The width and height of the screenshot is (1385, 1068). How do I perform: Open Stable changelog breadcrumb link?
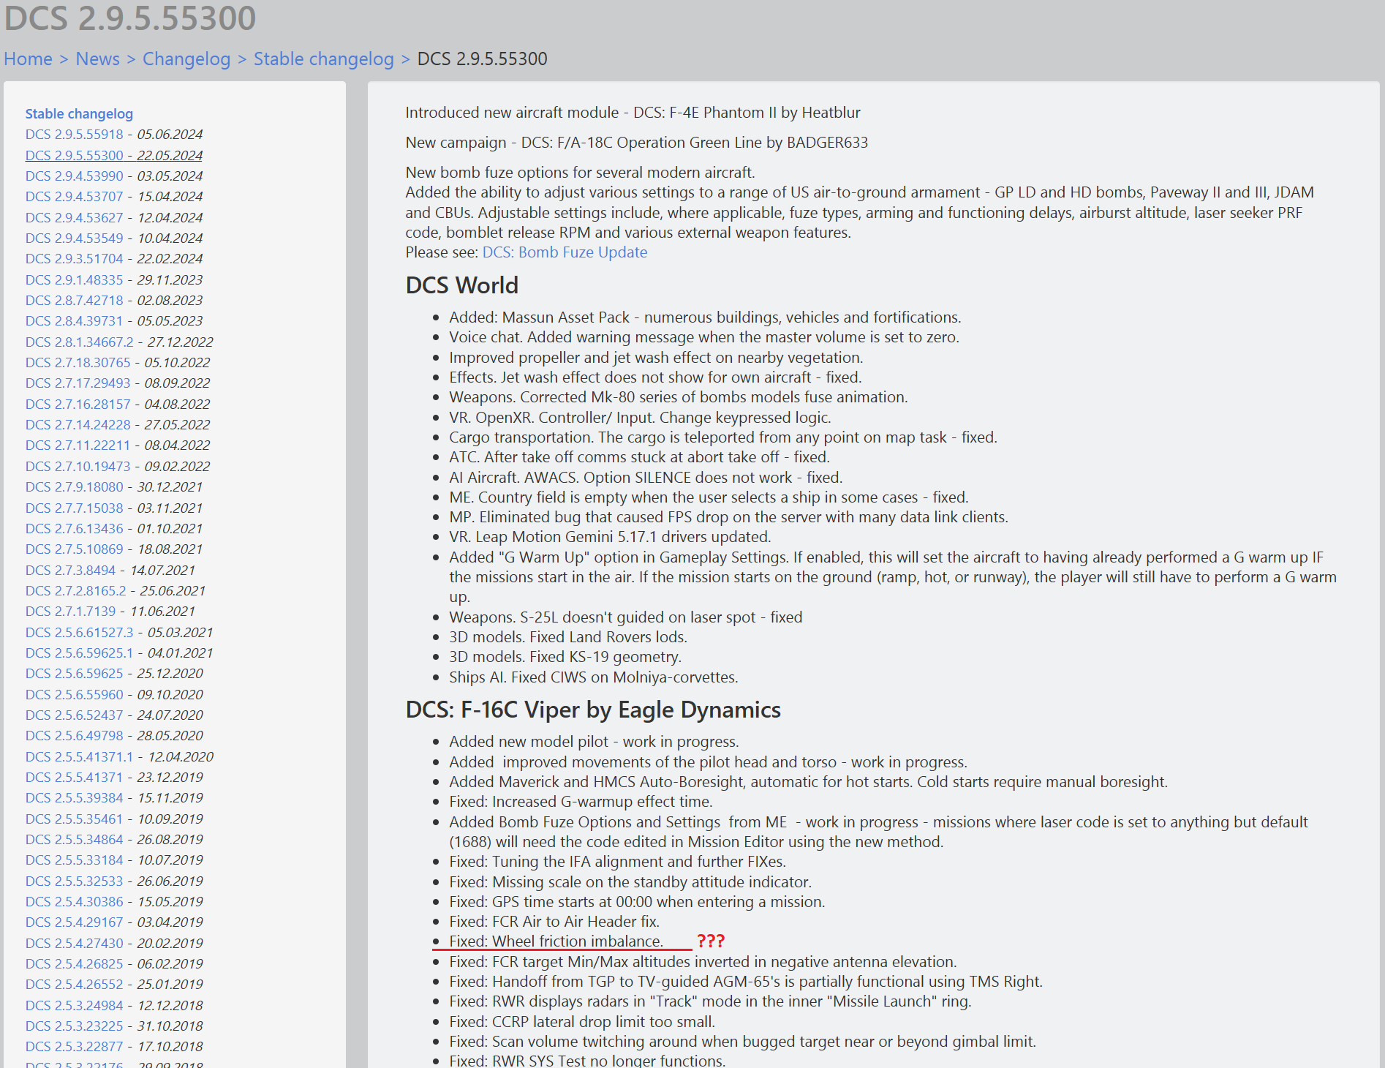pos(323,59)
